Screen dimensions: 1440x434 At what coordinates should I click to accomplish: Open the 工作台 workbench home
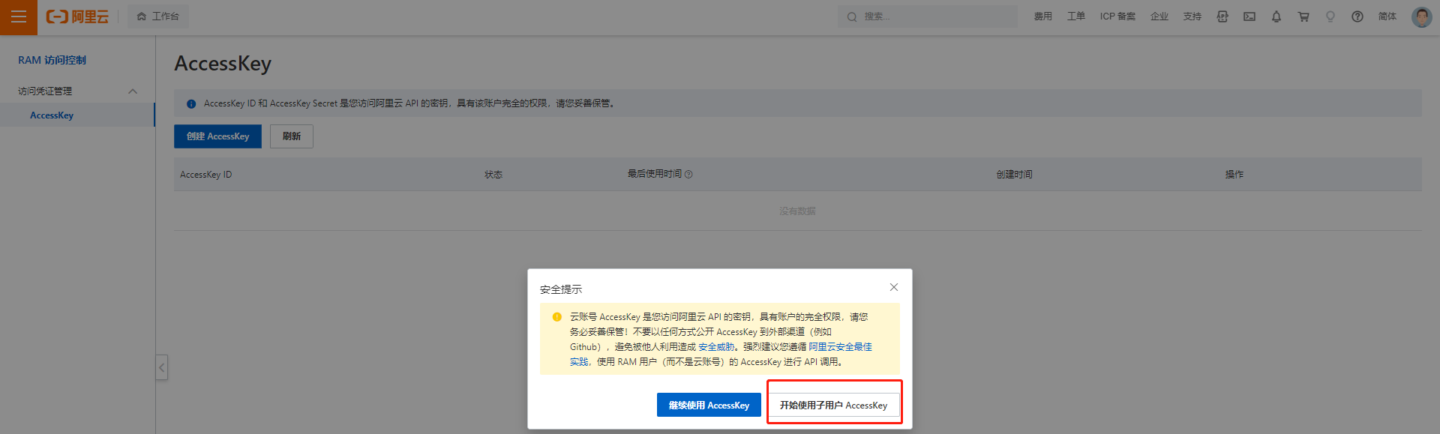tap(158, 16)
